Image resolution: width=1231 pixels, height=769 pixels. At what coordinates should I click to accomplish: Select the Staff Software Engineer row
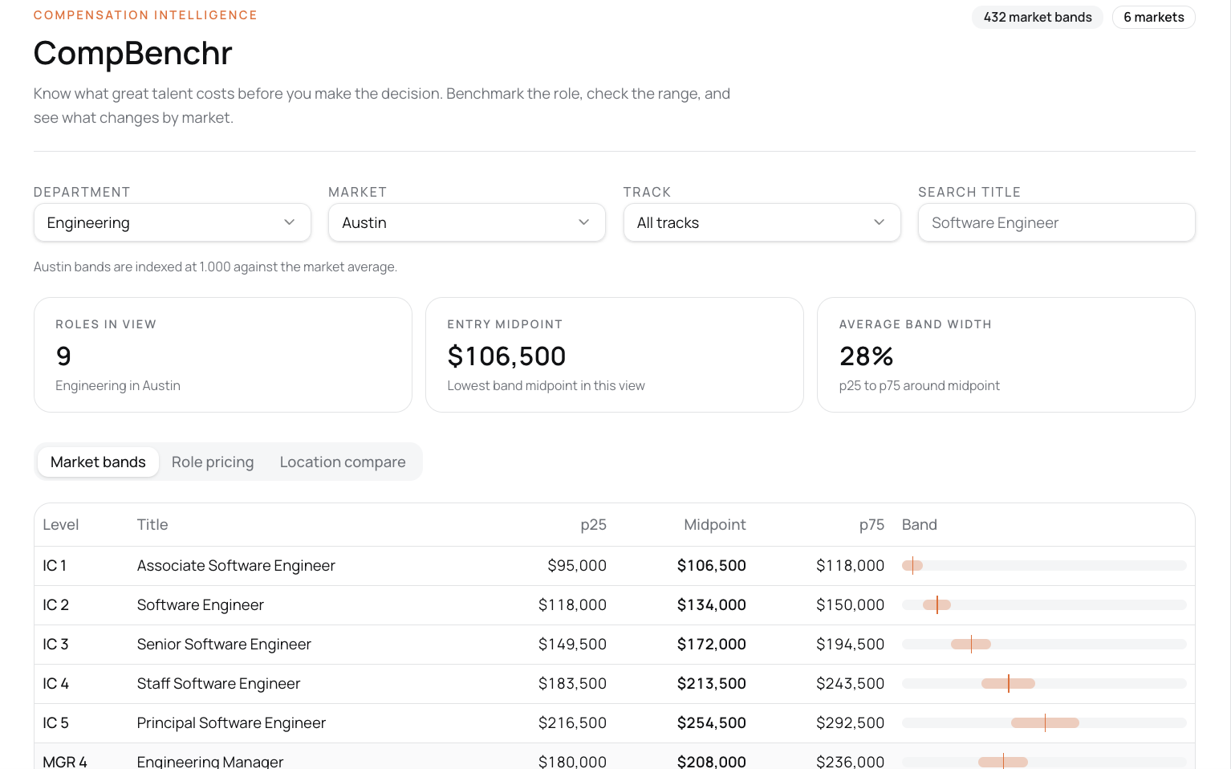pyautogui.click(x=615, y=684)
